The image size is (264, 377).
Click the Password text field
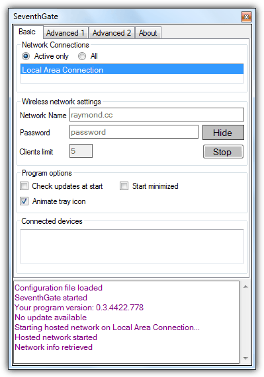point(134,132)
